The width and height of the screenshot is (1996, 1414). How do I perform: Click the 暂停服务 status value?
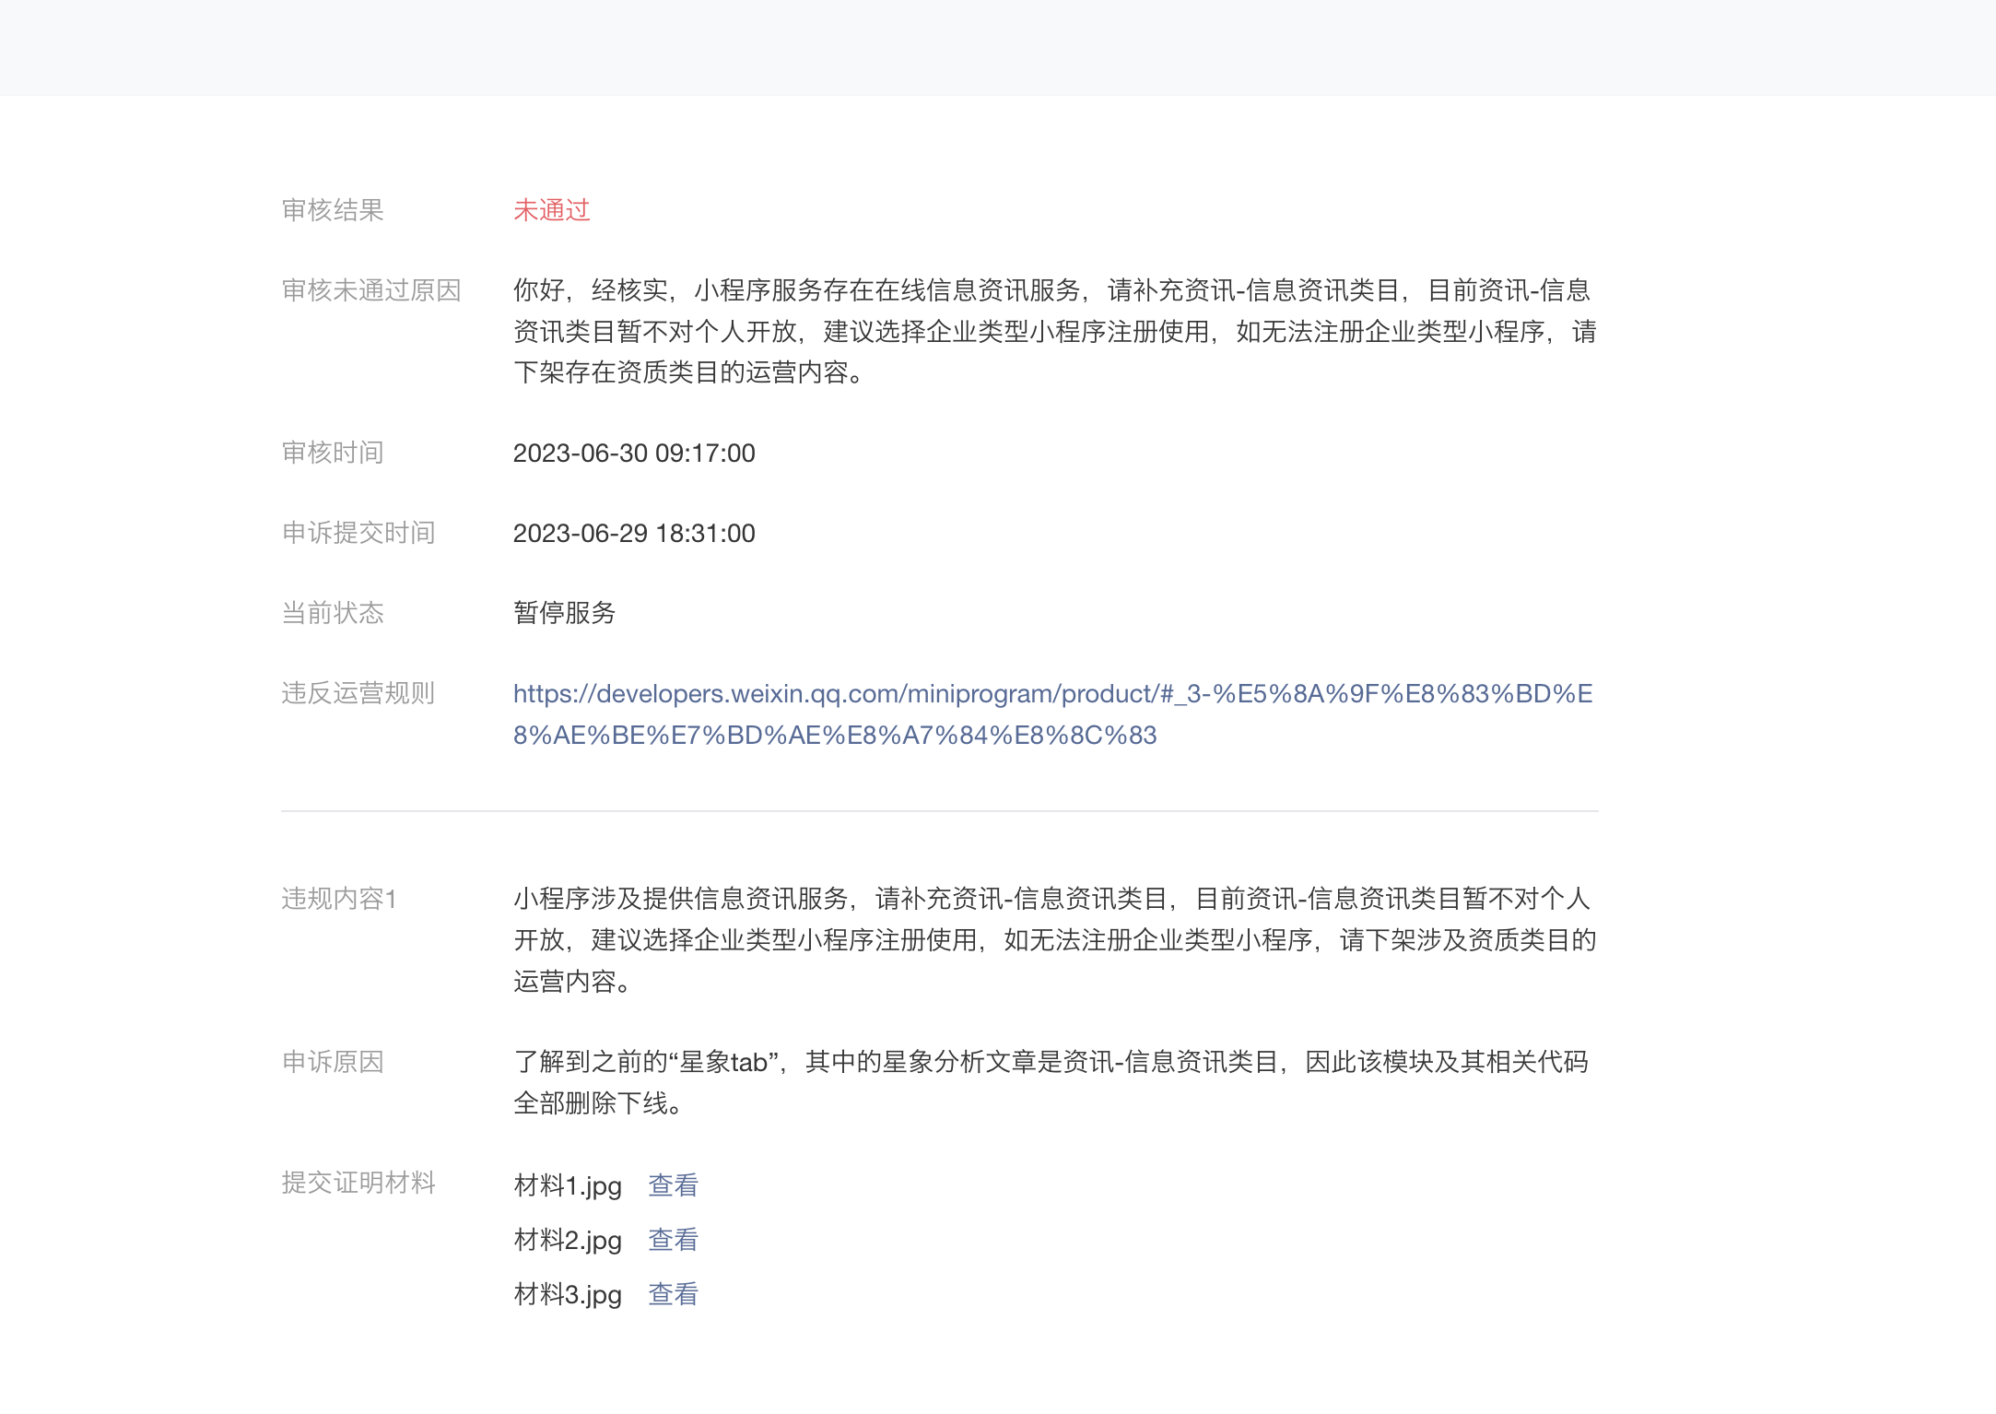tap(564, 613)
